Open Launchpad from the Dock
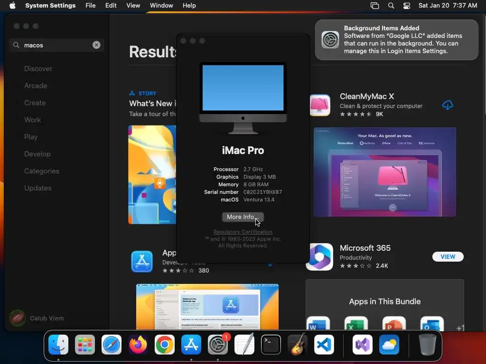Image resolution: width=486 pixels, height=364 pixels. coord(85,345)
